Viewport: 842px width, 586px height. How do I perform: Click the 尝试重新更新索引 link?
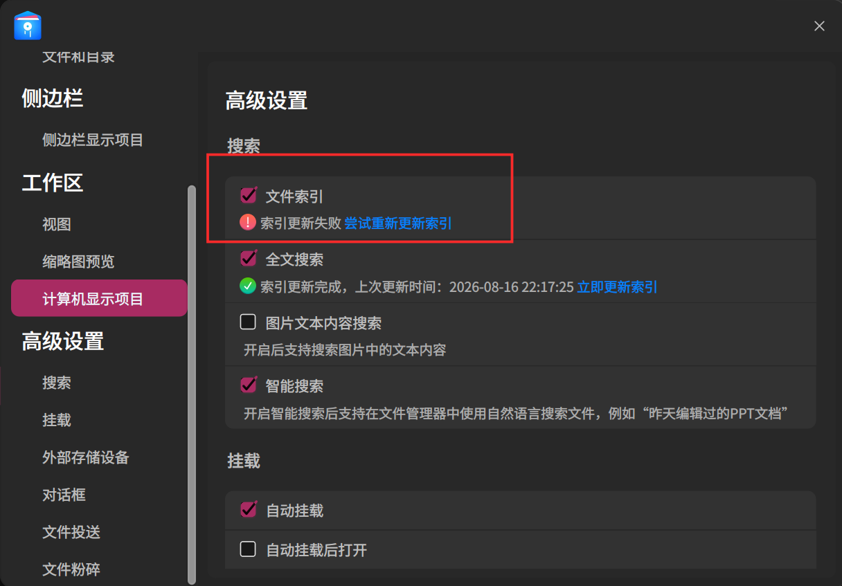coord(398,223)
